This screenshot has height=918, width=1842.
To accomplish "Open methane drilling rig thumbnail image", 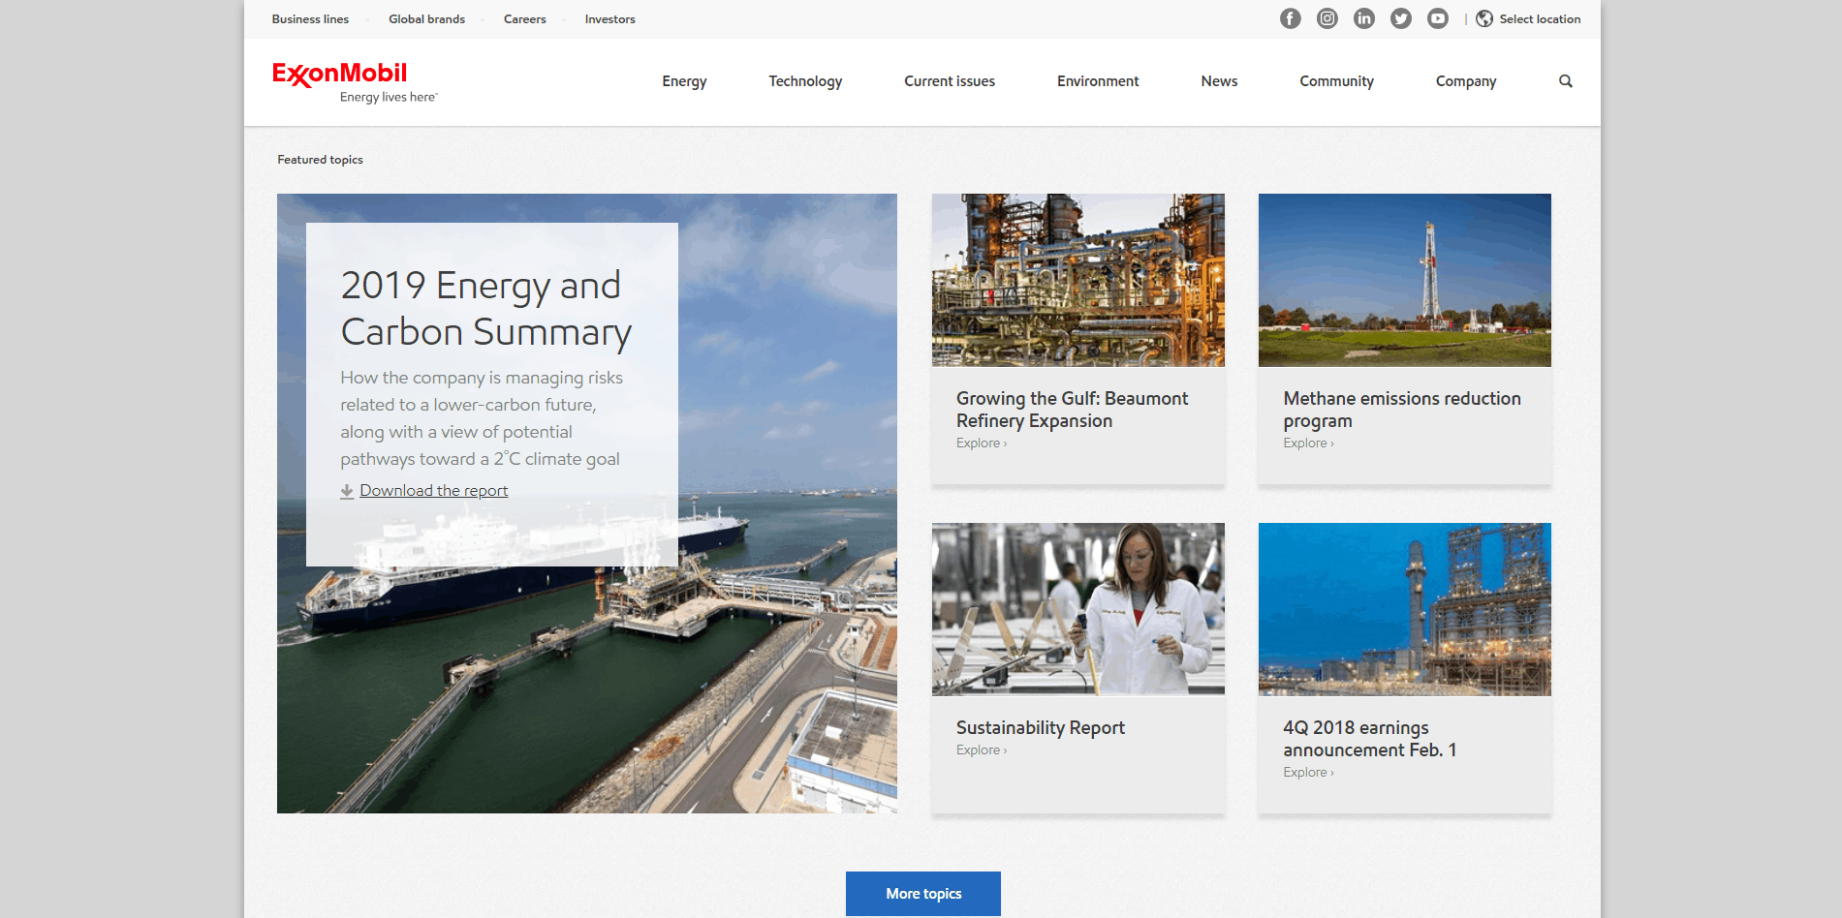I will point(1404,280).
